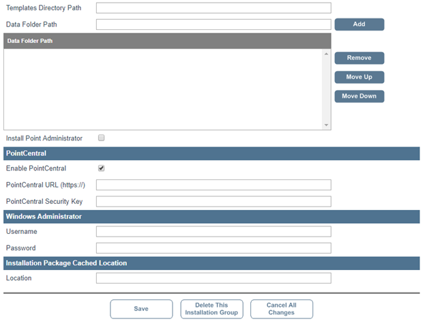The image size is (425, 328).
Task: Click the PointCentral URL field
Action: click(x=213, y=185)
